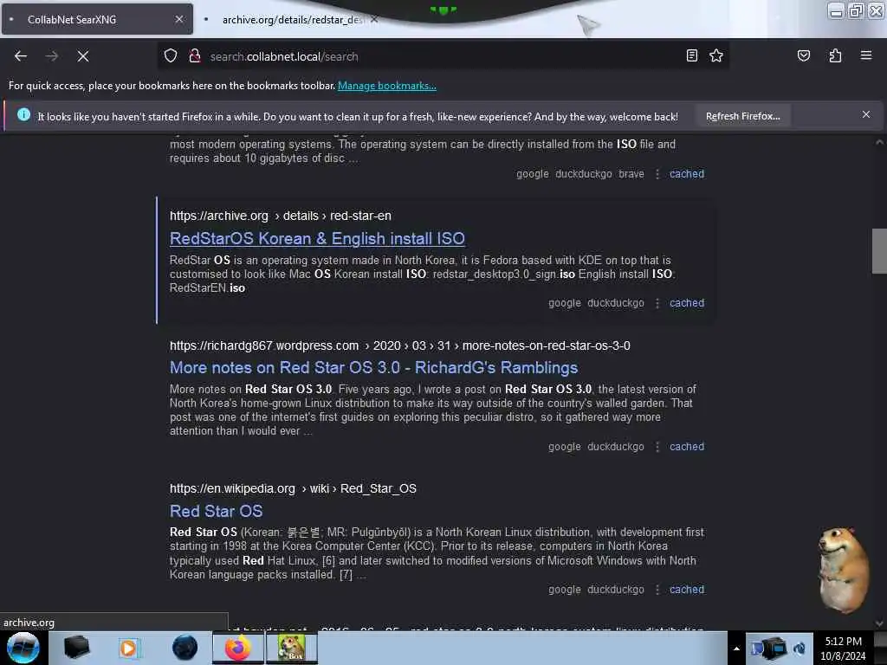
Task: Click the hamster Box taskbar application
Action: [291, 648]
